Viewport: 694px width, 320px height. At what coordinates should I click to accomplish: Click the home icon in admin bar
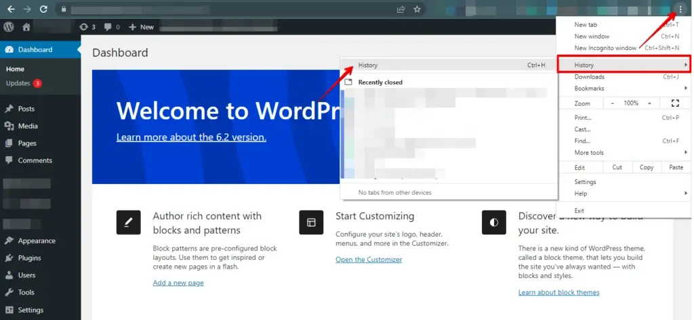tap(26, 27)
